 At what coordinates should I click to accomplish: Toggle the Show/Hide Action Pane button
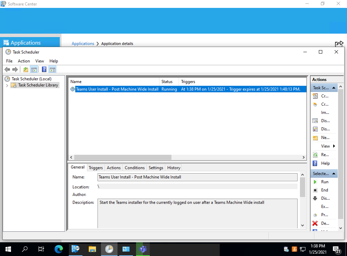[x=52, y=69]
